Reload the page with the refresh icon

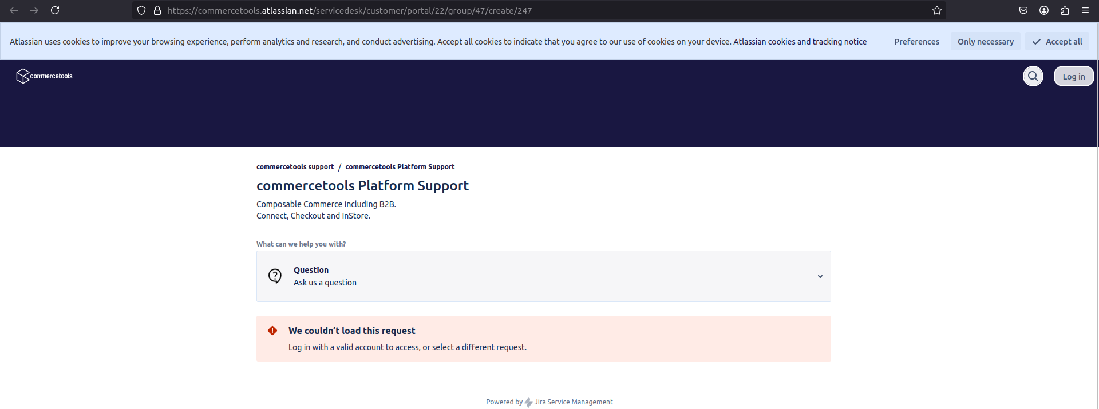pos(55,10)
